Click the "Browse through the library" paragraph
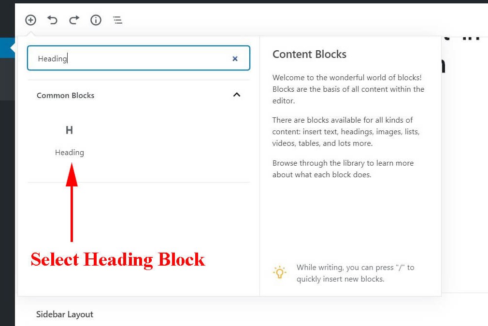This screenshot has width=488, height=326. pyautogui.click(x=343, y=169)
